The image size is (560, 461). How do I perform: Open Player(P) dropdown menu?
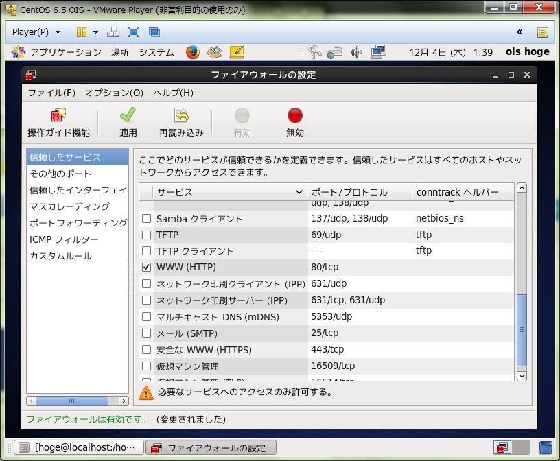[x=36, y=32]
